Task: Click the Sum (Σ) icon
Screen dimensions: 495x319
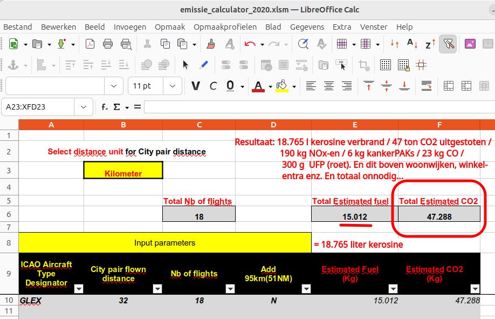Action: pyautogui.click(x=116, y=107)
